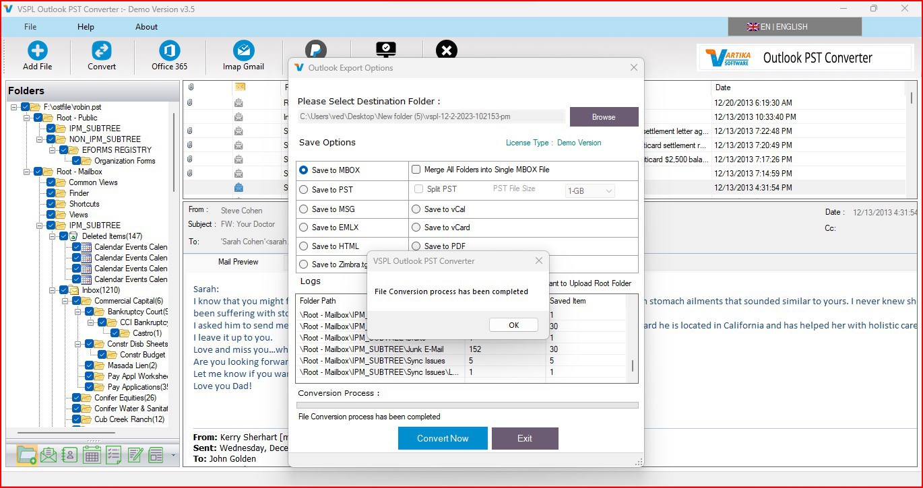Click the Convert toolbar icon

(x=102, y=51)
